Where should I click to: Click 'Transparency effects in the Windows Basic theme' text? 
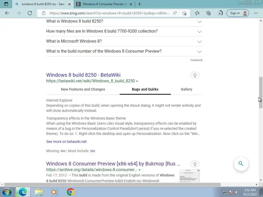[86, 118]
